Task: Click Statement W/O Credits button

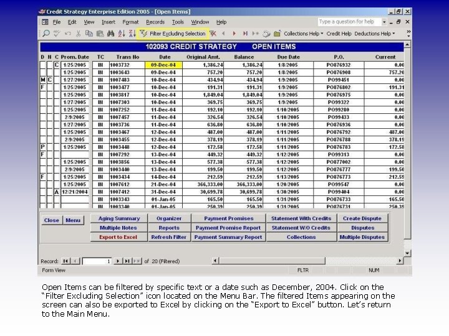Action: pos(301,228)
